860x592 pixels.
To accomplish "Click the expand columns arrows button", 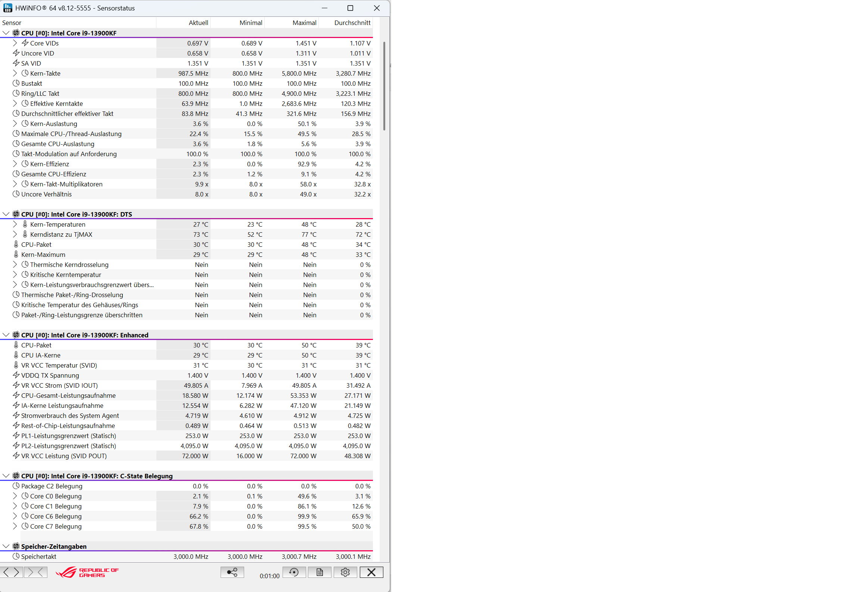I will pos(11,572).
